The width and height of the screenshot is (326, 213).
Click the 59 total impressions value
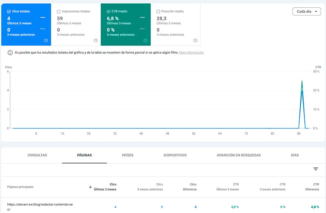60,18
